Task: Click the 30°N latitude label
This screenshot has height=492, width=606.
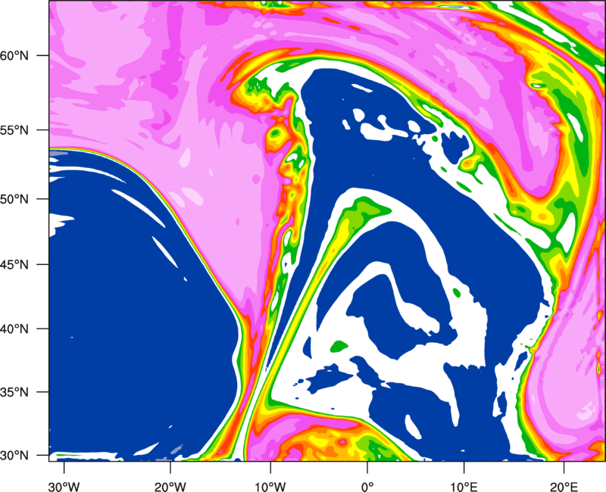Action: tap(14, 456)
